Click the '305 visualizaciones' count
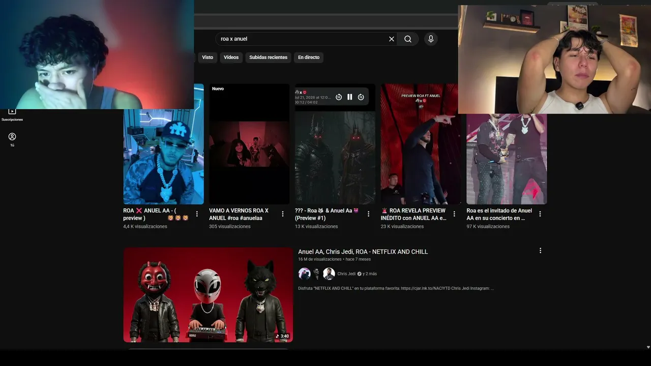 click(230, 227)
